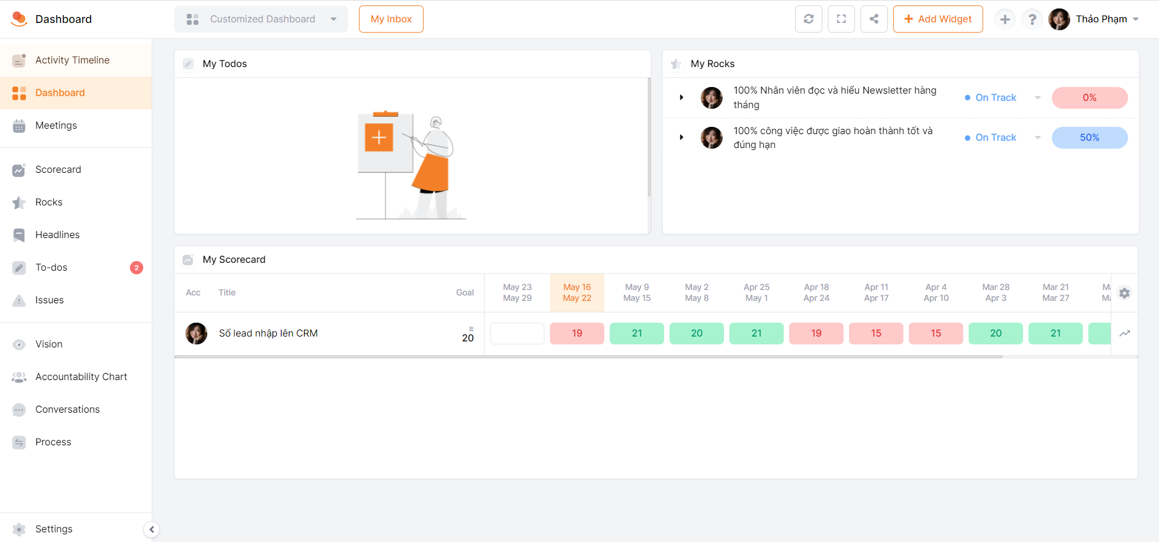The width and height of the screenshot is (1159, 542).
Task: Click the Customized Dashboard grid icon
Action: point(193,19)
